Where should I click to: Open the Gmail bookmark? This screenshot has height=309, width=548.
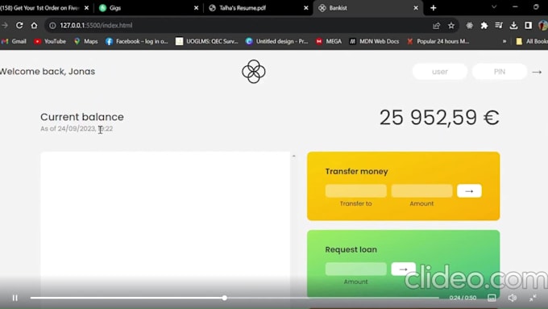pyautogui.click(x=14, y=41)
